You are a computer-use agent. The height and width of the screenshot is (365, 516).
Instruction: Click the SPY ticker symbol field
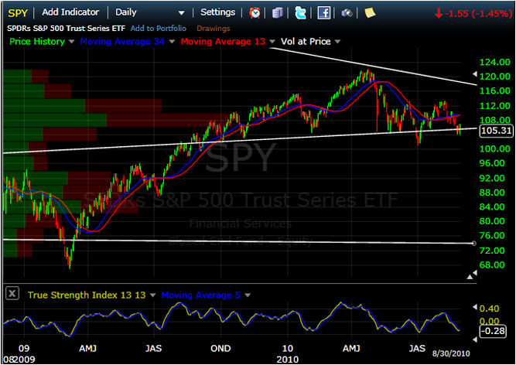point(18,12)
